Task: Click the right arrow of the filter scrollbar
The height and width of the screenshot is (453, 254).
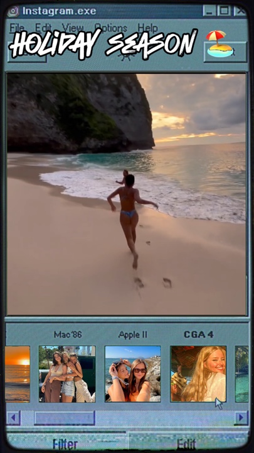Action: tap(241, 418)
